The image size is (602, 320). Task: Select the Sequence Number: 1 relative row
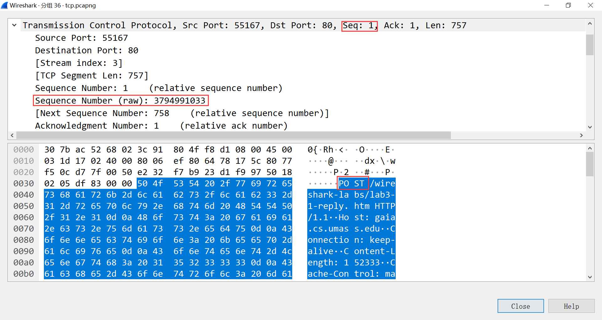pyautogui.click(x=159, y=88)
